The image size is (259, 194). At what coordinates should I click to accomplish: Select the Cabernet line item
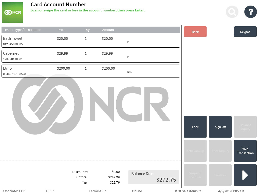[91, 56]
